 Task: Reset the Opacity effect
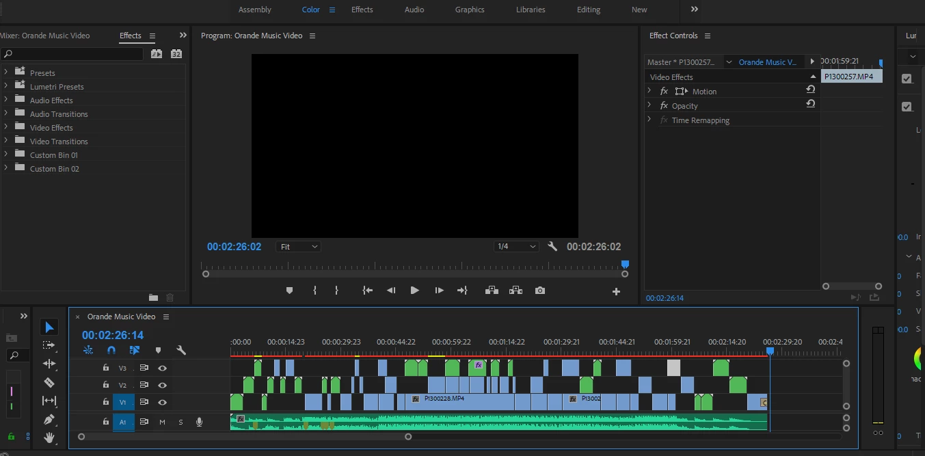(x=810, y=104)
